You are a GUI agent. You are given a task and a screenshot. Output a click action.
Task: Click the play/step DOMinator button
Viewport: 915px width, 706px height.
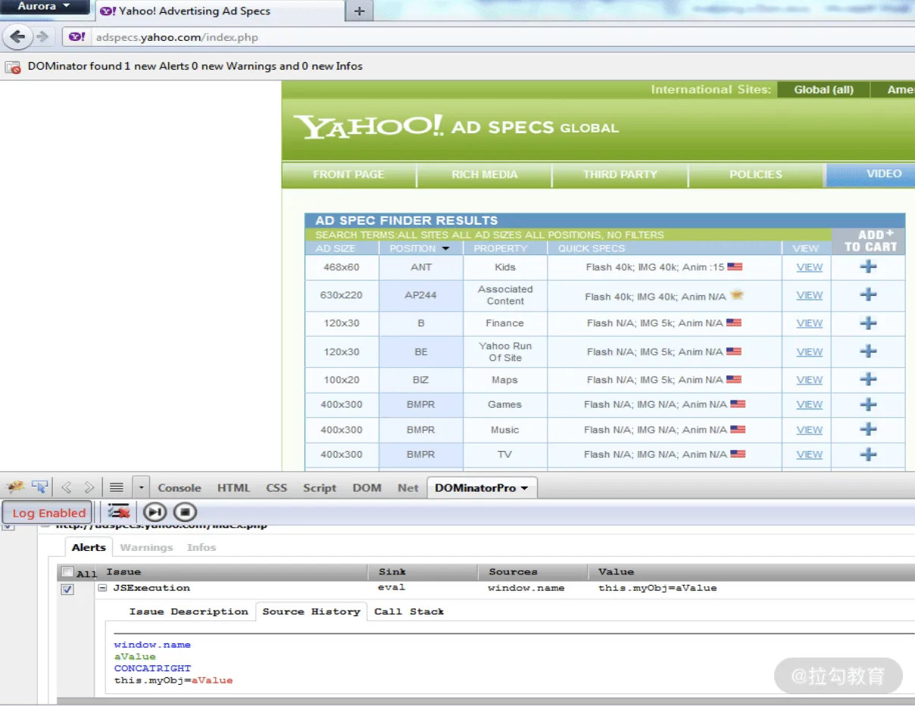155,512
